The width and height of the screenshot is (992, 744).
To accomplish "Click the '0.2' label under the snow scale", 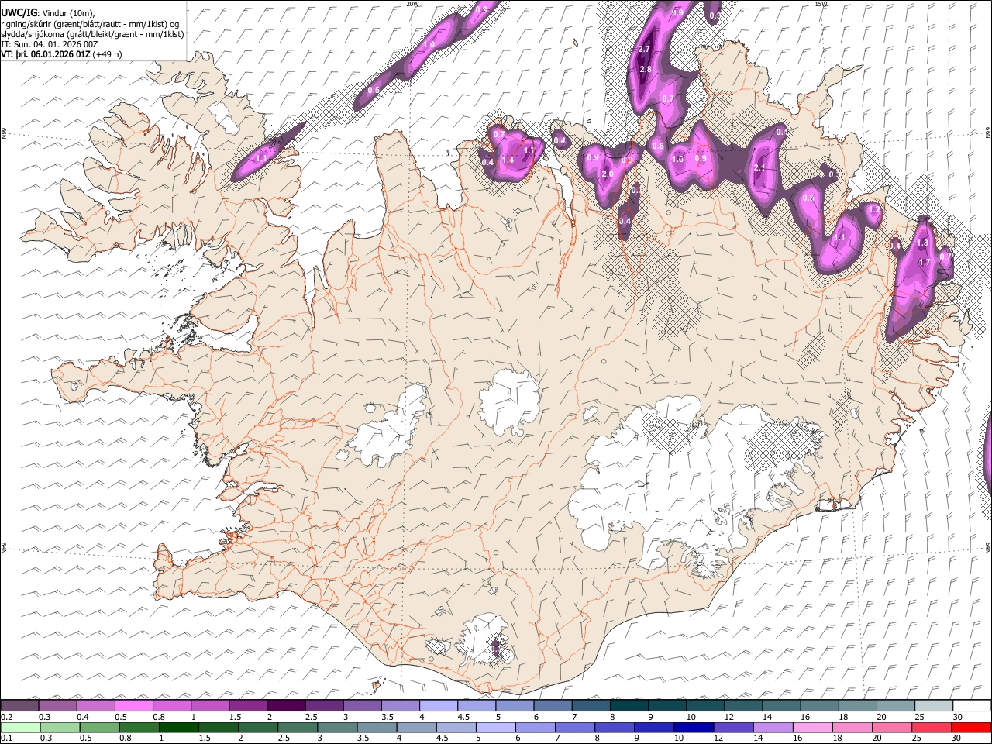I will click(7, 717).
